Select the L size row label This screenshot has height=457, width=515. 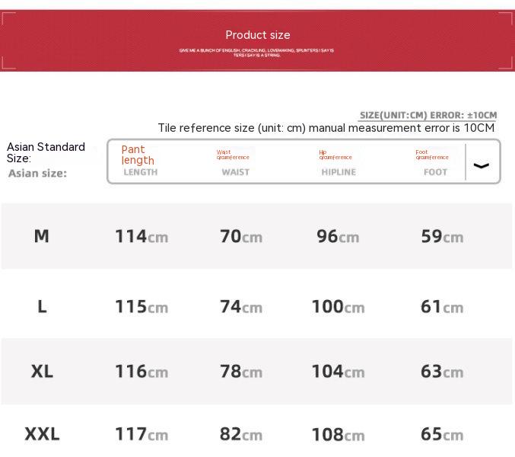coord(42,306)
